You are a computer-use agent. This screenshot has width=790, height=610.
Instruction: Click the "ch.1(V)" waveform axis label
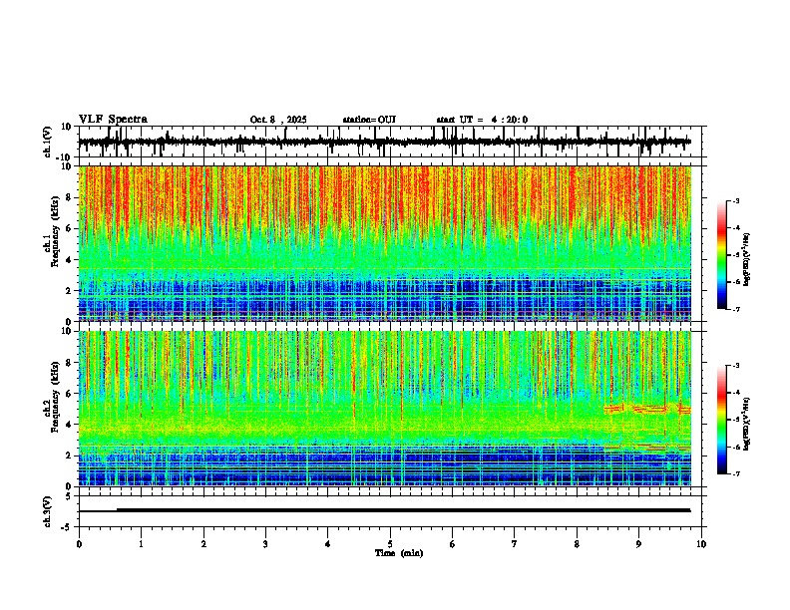[x=48, y=142]
